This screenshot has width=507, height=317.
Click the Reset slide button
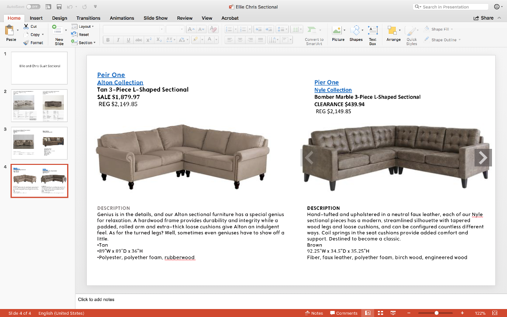click(80, 34)
